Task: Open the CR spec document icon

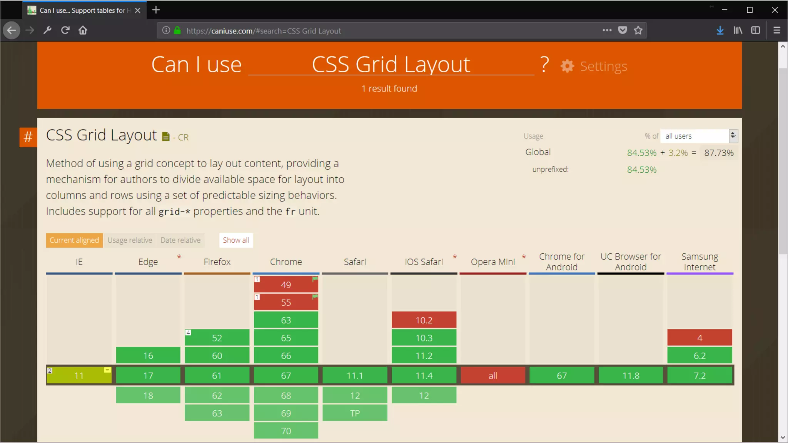Action: (166, 137)
